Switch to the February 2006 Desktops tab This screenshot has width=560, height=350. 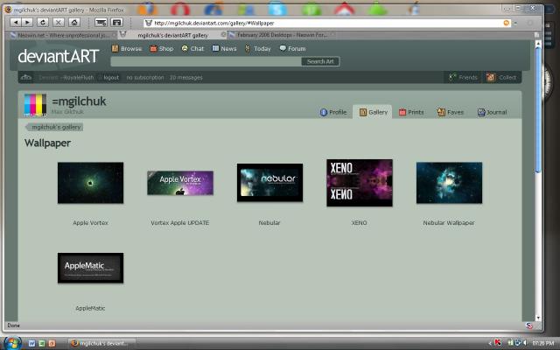click(282, 35)
